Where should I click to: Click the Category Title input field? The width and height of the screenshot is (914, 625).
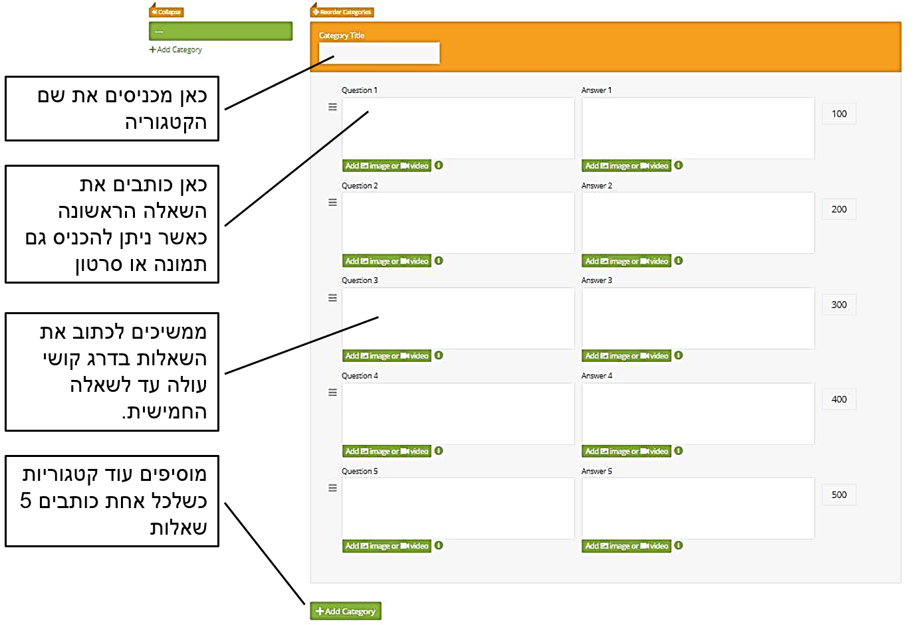click(379, 53)
